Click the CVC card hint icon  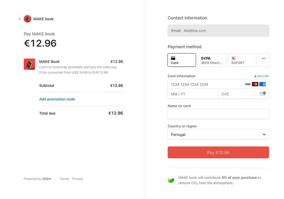click(x=262, y=94)
